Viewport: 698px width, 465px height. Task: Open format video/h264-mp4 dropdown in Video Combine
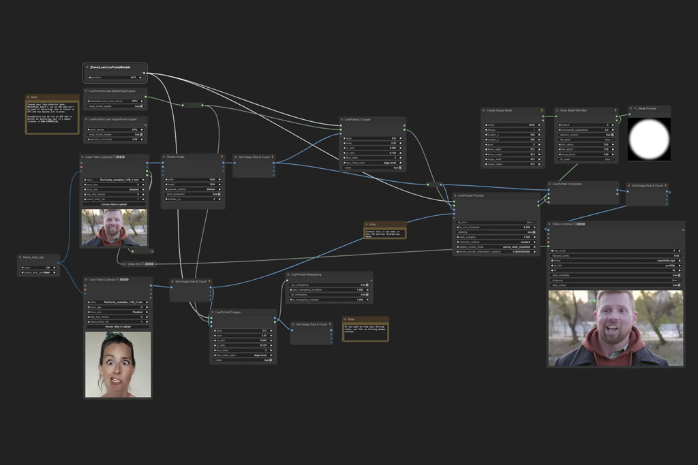[x=616, y=261]
